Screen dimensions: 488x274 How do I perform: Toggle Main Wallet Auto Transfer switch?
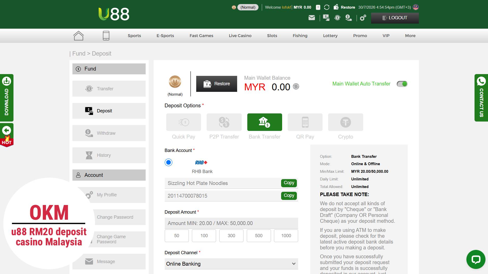402,84
